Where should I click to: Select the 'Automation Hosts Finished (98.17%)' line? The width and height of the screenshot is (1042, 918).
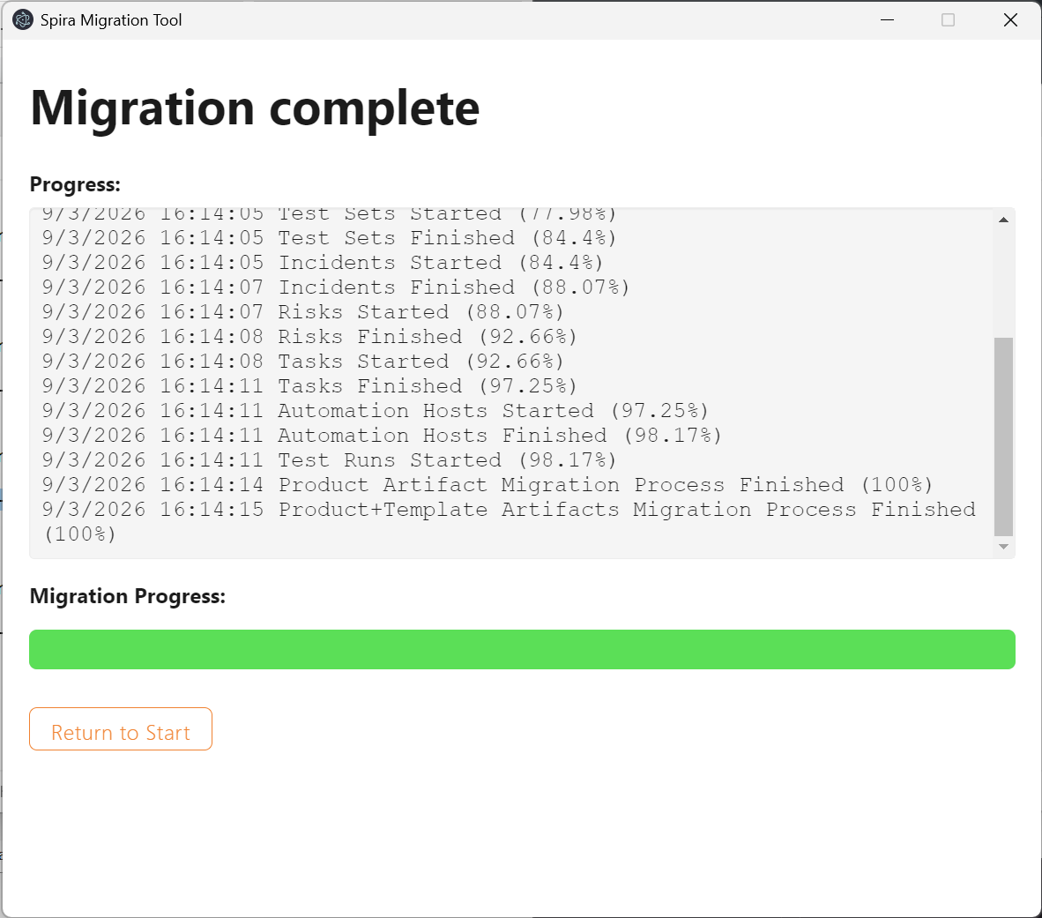382,435
